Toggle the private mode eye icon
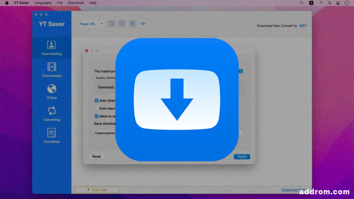Screen dimensions: 354x199 [142, 24]
